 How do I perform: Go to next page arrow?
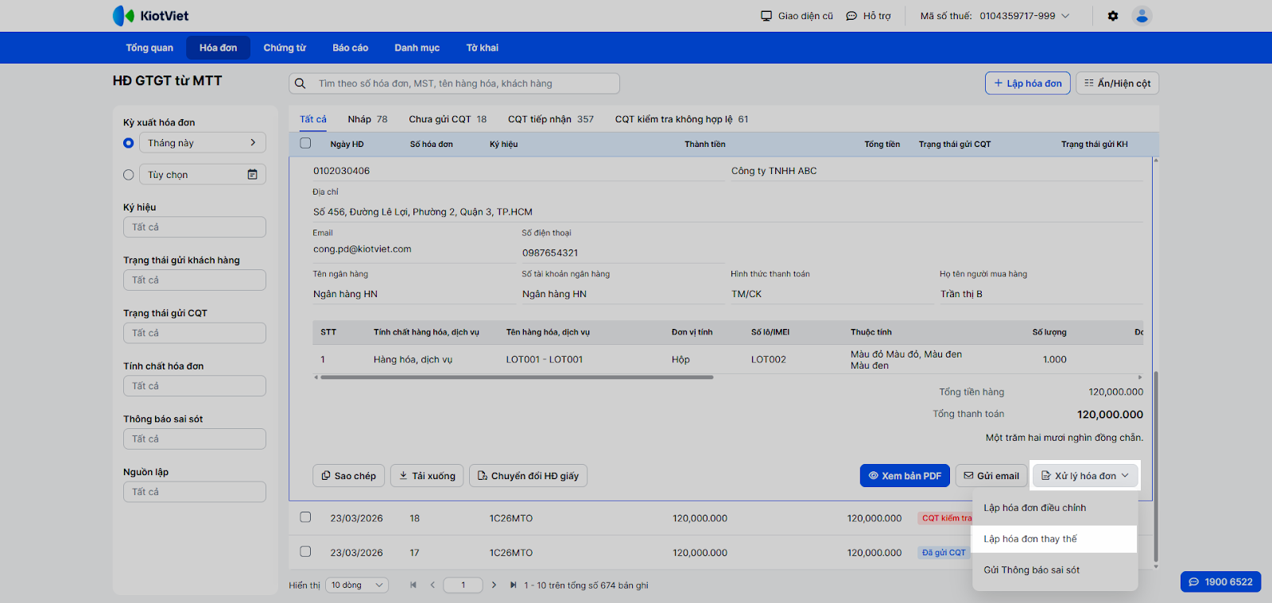click(x=494, y=586)
